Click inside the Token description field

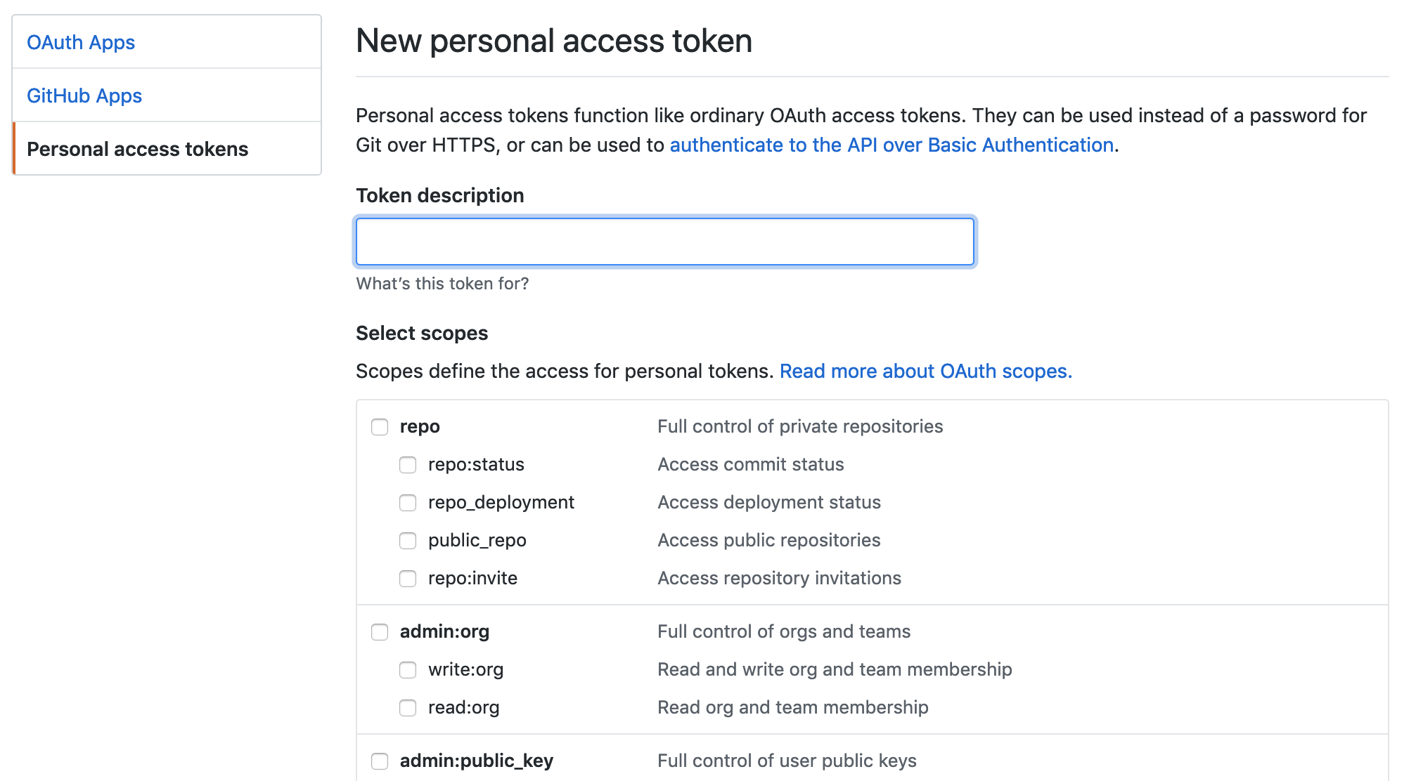(x=664, y=241)
